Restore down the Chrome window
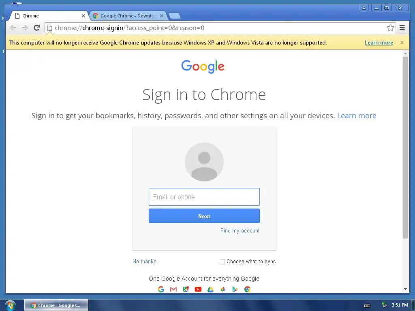 (387, 8)
